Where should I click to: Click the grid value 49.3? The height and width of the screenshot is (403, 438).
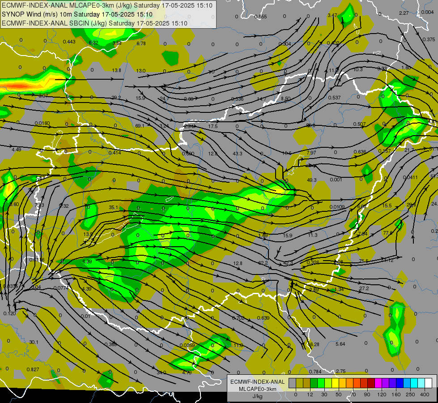[x=312, y=180]
